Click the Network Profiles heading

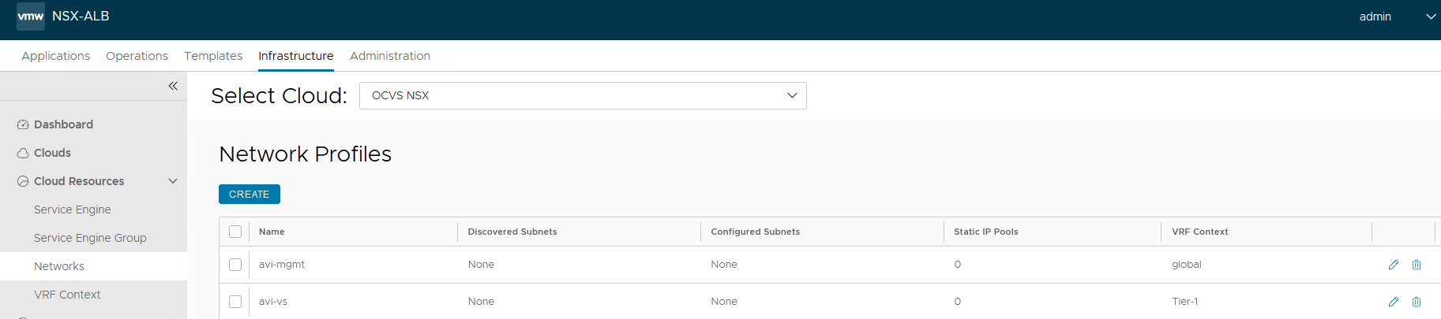(x=306, y=154)
